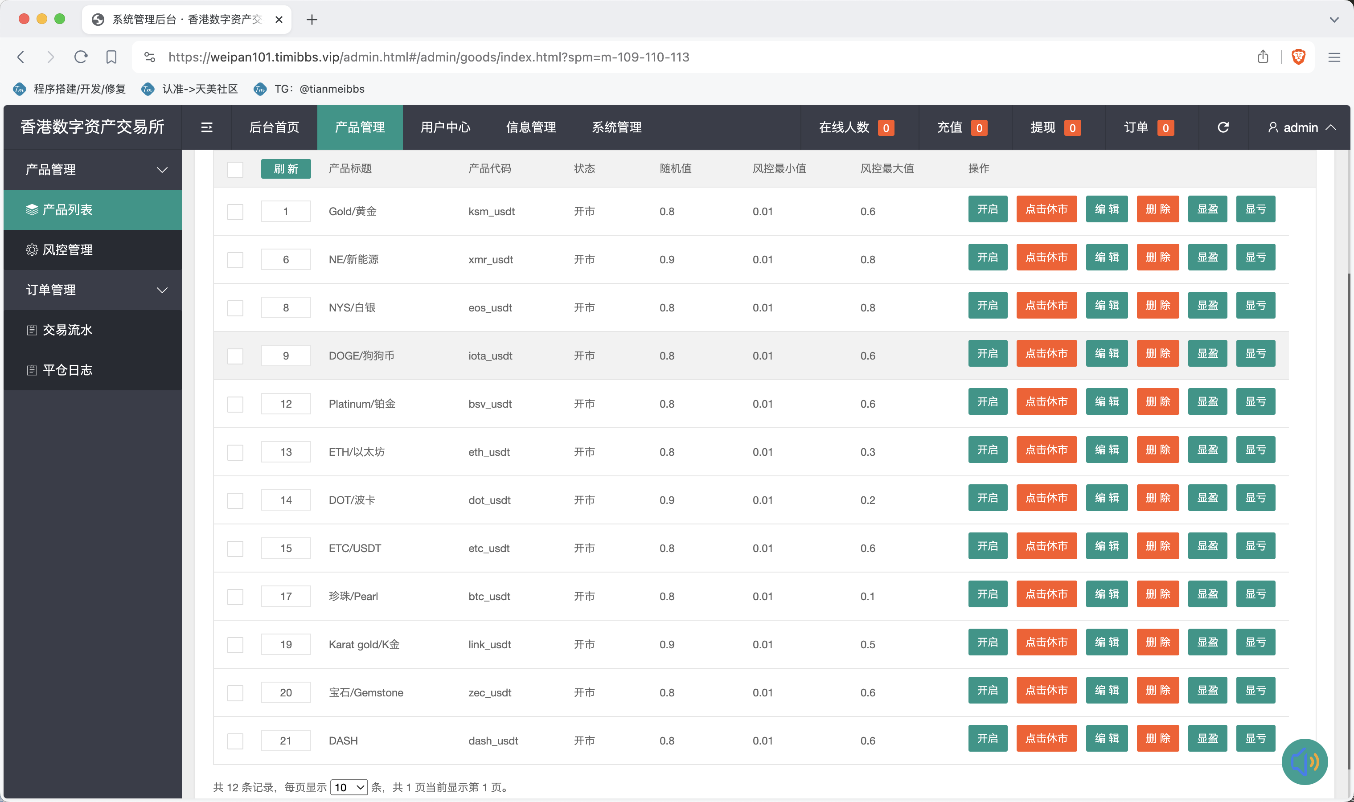Click the sort order field for Gold/黄金
1354x802 pixels.
pyautogui.click(x=286, y=211)
